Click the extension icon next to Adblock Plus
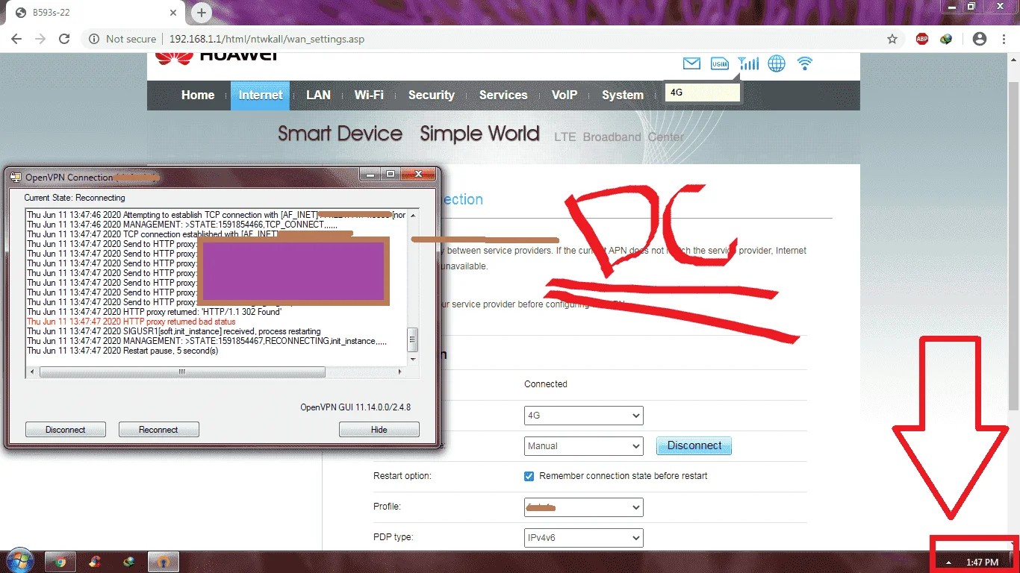 pos(946,39)
